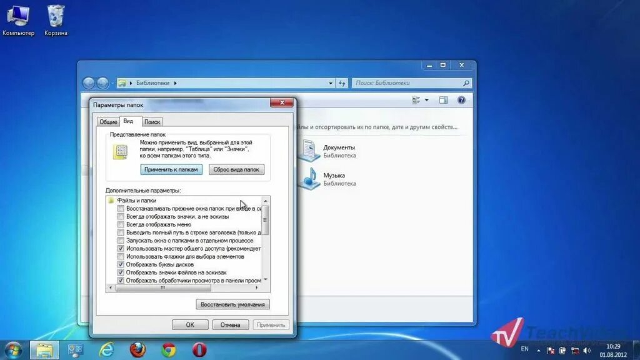Click the 'Отмена' button
640x360 pixels.
pos(230,325)
